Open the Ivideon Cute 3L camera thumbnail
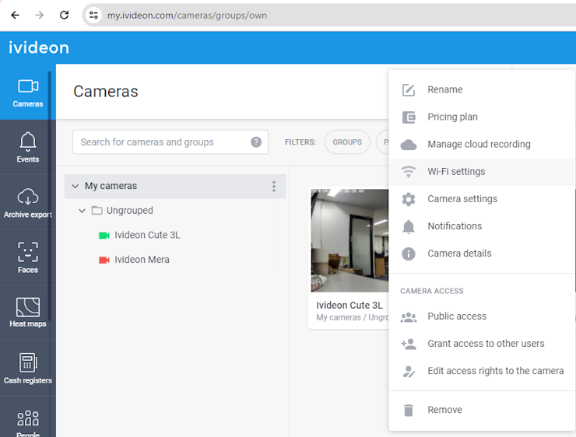 (349, 241)
